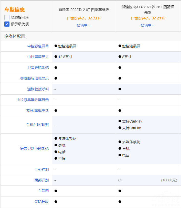Open the 卫星导航系统 spec link
181x208 pixels.
click(38, 68)
